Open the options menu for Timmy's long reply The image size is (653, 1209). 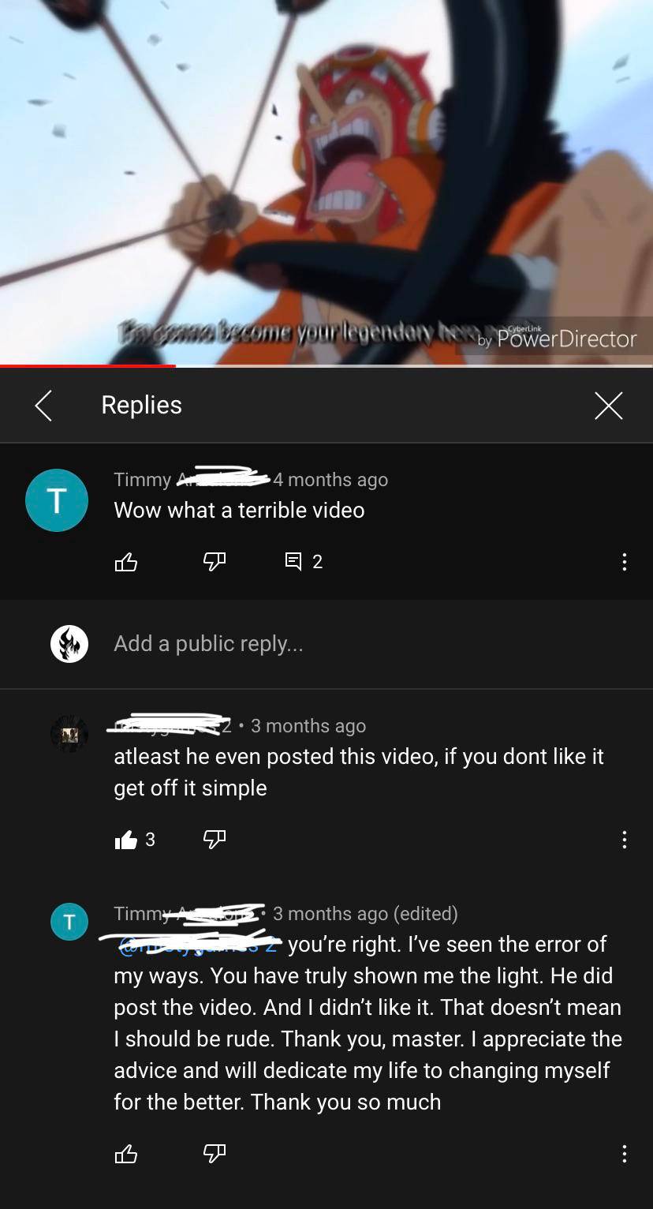(x=624, y=1155)
